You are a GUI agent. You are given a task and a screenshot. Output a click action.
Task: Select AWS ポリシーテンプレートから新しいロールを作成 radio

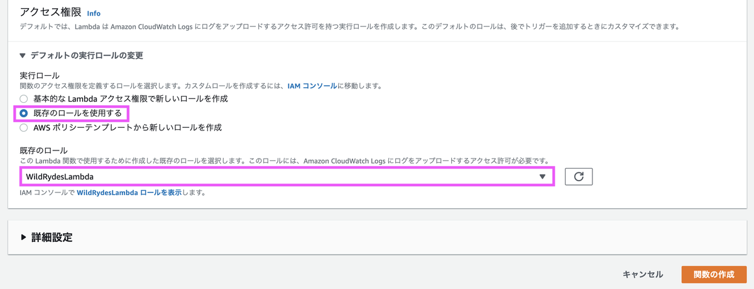(x=24, y=128)
